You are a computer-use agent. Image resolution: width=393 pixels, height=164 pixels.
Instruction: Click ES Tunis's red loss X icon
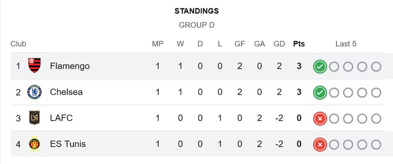point(320,145)
